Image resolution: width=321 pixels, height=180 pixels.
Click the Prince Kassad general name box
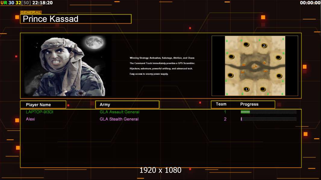(76, 19)
